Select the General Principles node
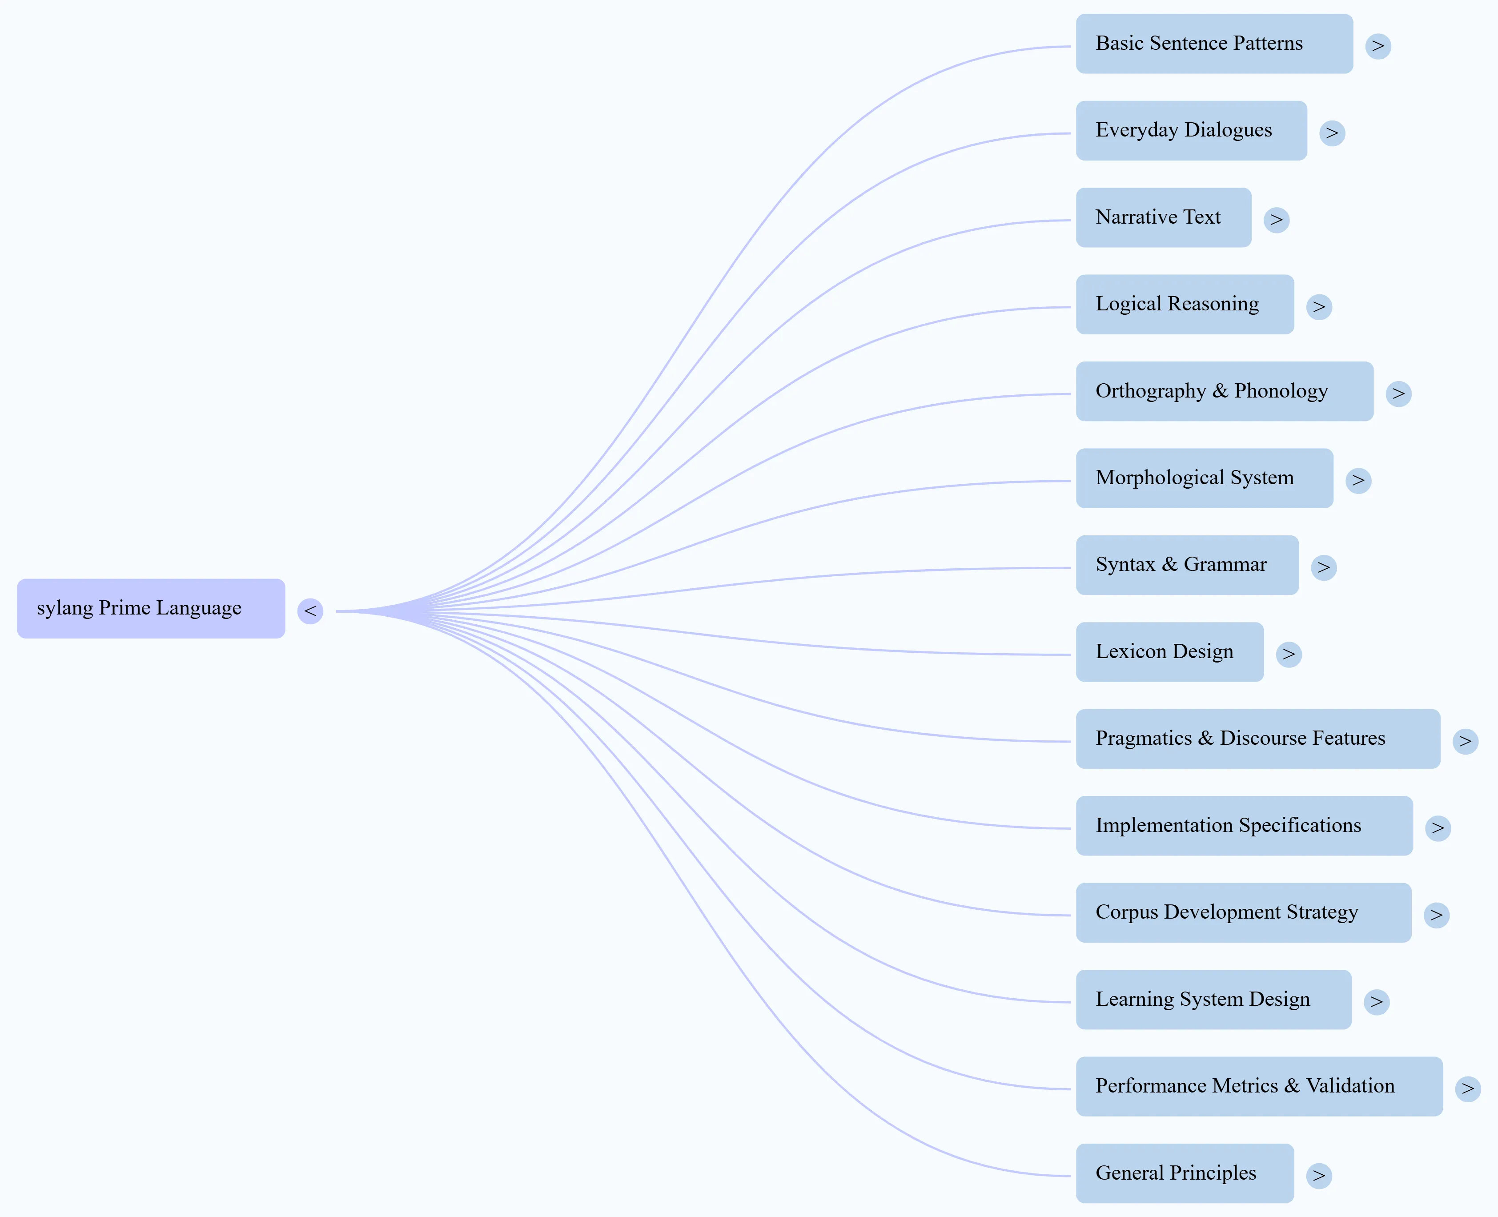The height and width of the screenshot is (1217, 1498). click(x=1184, y=1173)
